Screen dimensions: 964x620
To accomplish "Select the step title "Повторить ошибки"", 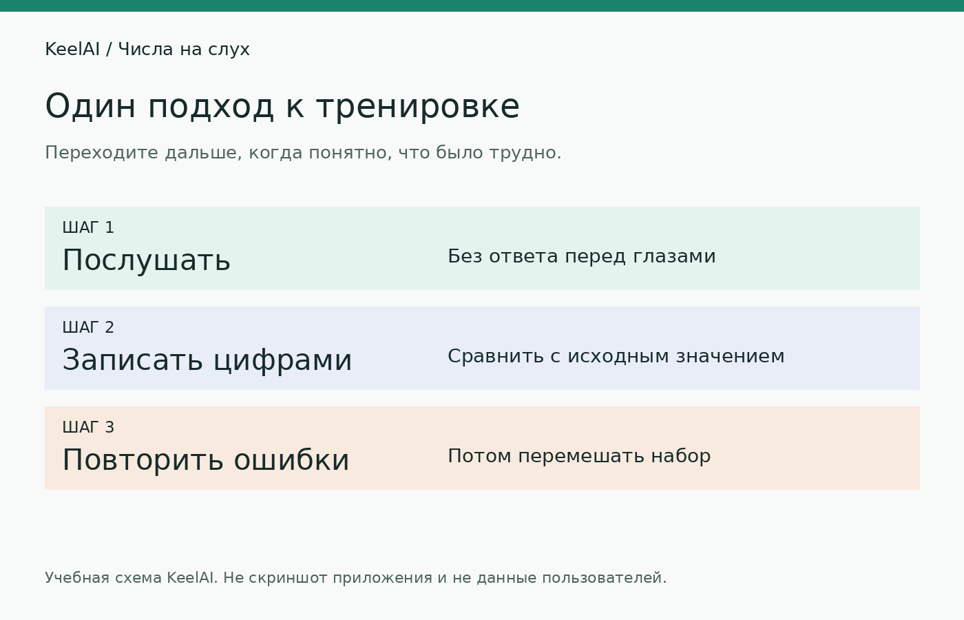I will coord(206,460).
